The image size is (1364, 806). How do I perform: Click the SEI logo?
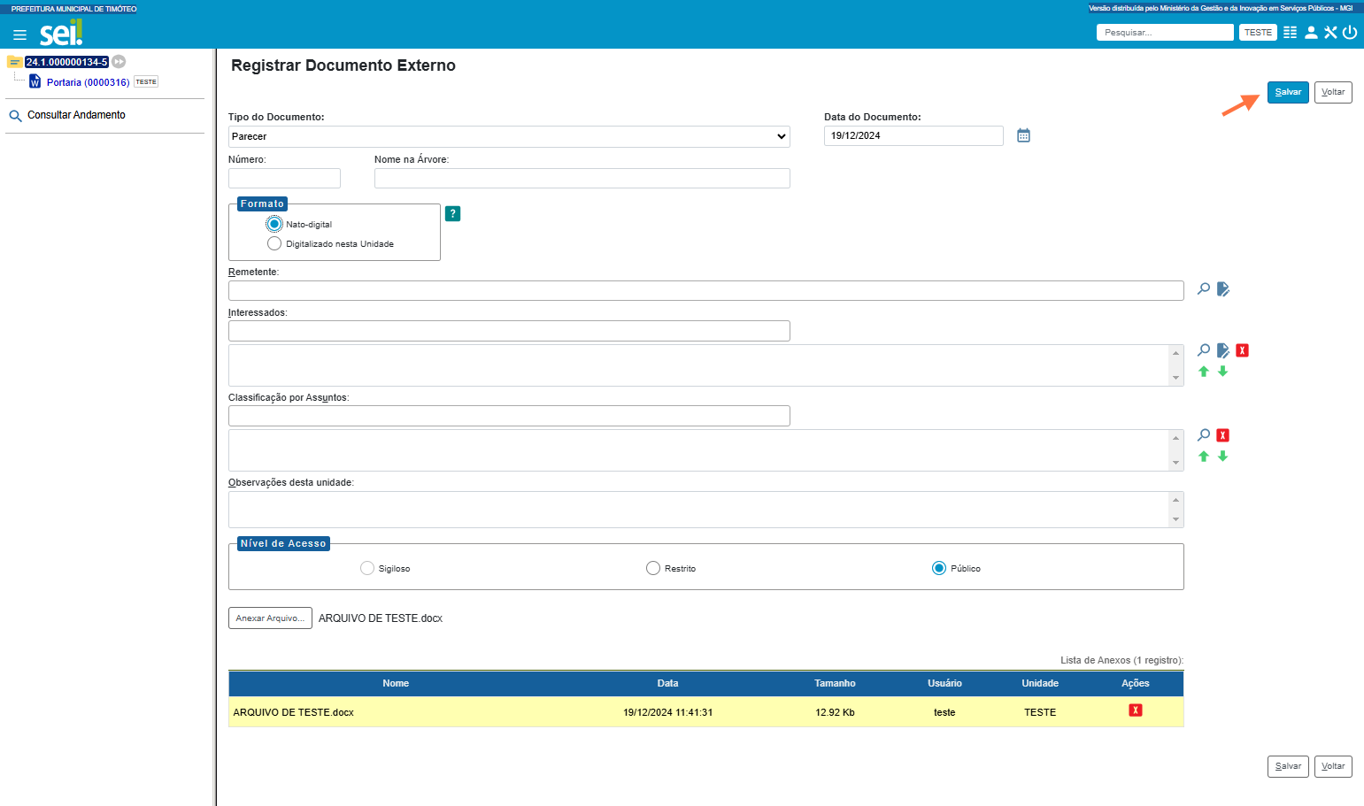[x=61, y=34]
